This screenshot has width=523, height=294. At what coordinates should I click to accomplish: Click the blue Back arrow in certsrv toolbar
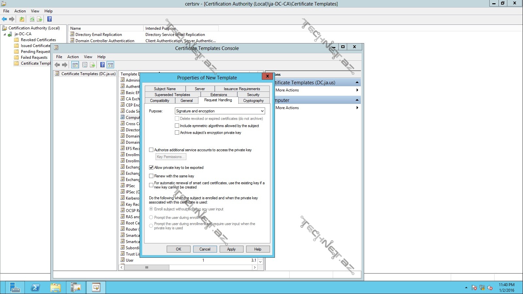[4, 19]
